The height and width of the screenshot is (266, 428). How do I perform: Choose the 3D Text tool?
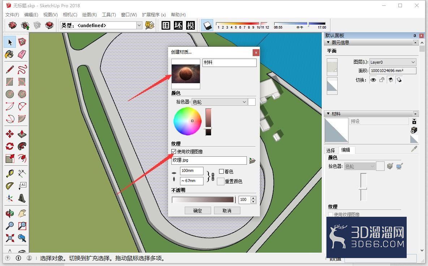click(x=22, y=198)
